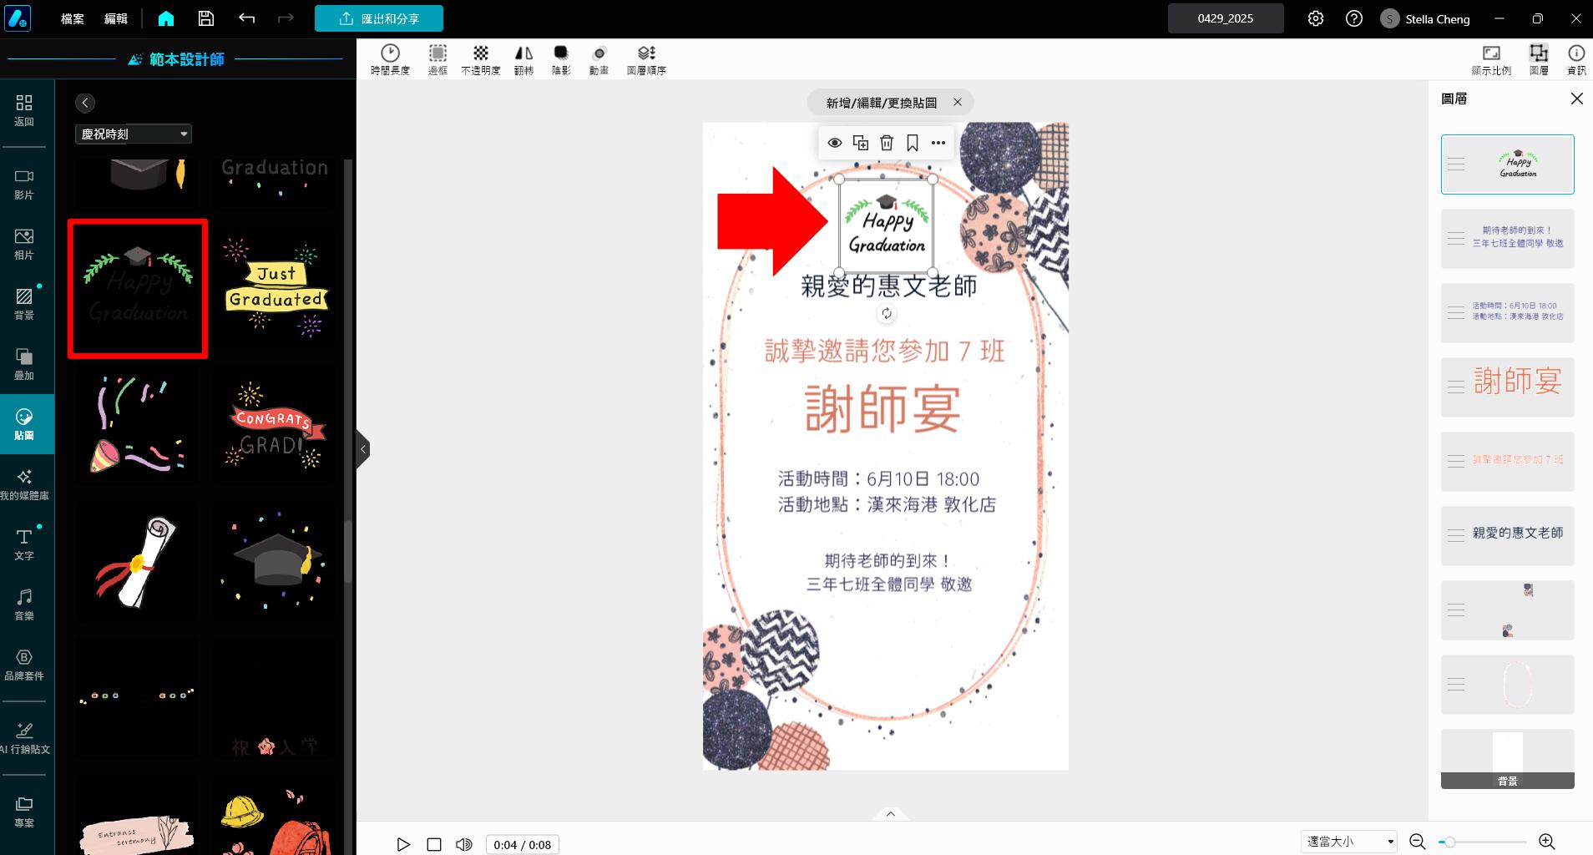Flip the sticker using the 翻轉 tool
This screenshot has width=1593, height=855.
pos(522,58)
